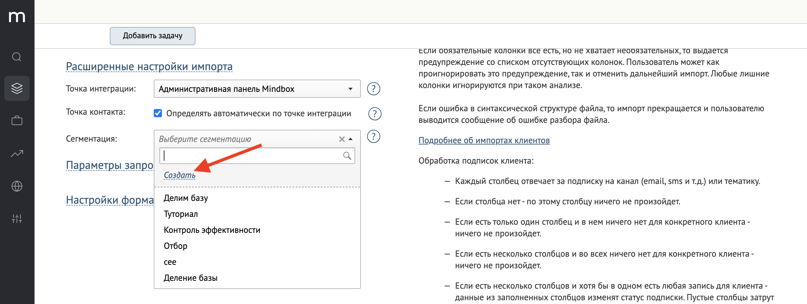Select Деление базы segmentation option
Screen dimensions: 807x304
(x=257, y=278)
